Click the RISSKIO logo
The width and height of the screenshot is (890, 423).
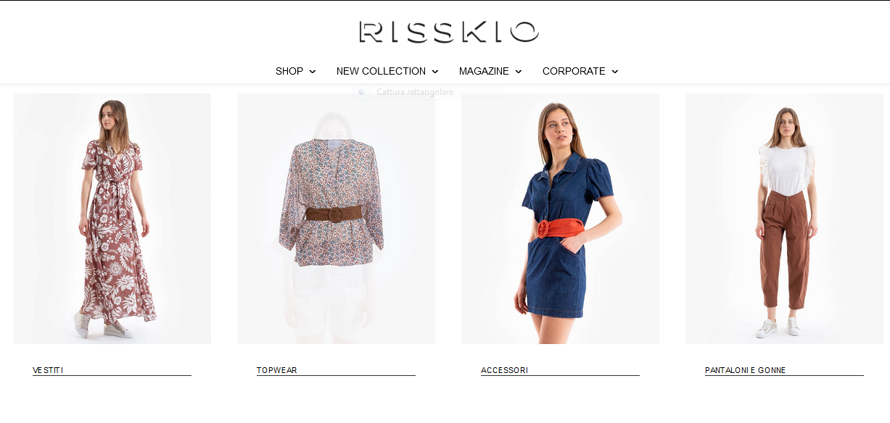(448, 32)
